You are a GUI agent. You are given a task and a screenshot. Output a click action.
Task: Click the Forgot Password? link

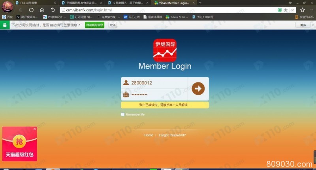pyautogui.click(x=172, y=135)
